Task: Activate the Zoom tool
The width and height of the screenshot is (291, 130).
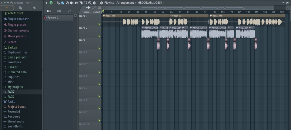Action: tap(90, 3)
